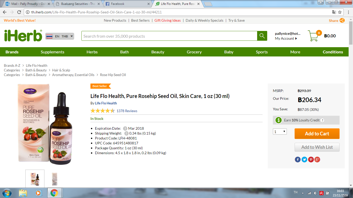Image resolution: width=353 pixels, height=198 pixels.
Task: Share product on Google Plus icon
Action: [x=317, y=160]
